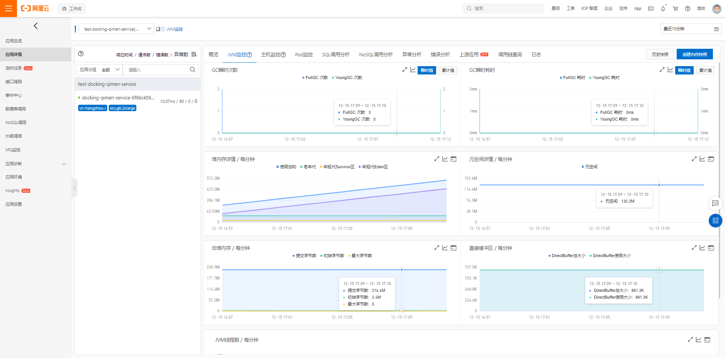Image resolution: width=725 pixels, height=358 pixels.
Task: Expand the GC瞬时耗时 chart to fullscreen
Action: [x=662, y=70]
